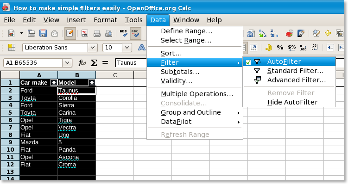
Task: Toggle the Edit File pencil icon
Action: tap(70, 33)
